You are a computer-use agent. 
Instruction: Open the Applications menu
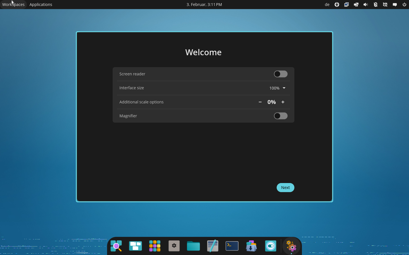coord(41,5)
